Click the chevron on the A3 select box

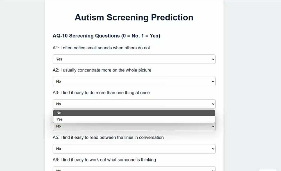point(212,104)
